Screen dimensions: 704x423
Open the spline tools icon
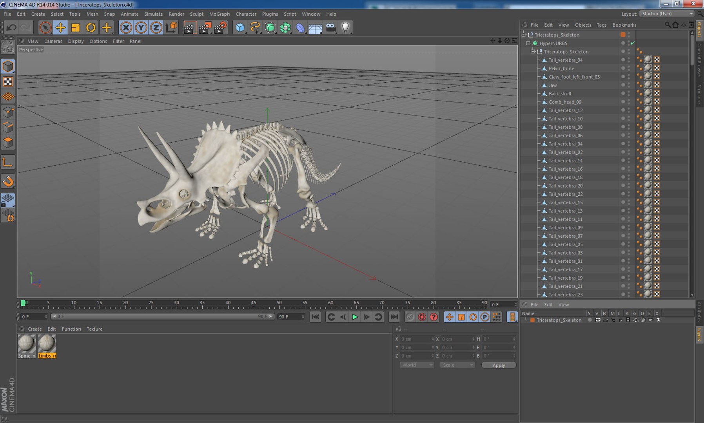255,27
